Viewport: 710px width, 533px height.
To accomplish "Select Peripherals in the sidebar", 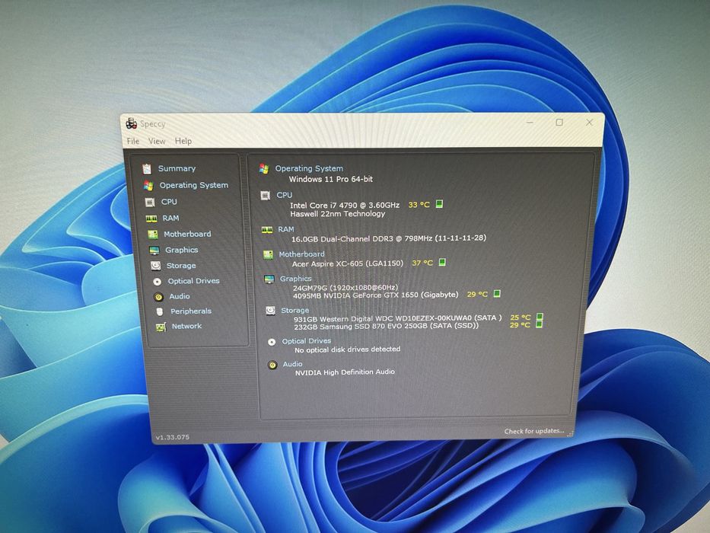I will pyautogui.click(x=191, y=311).
